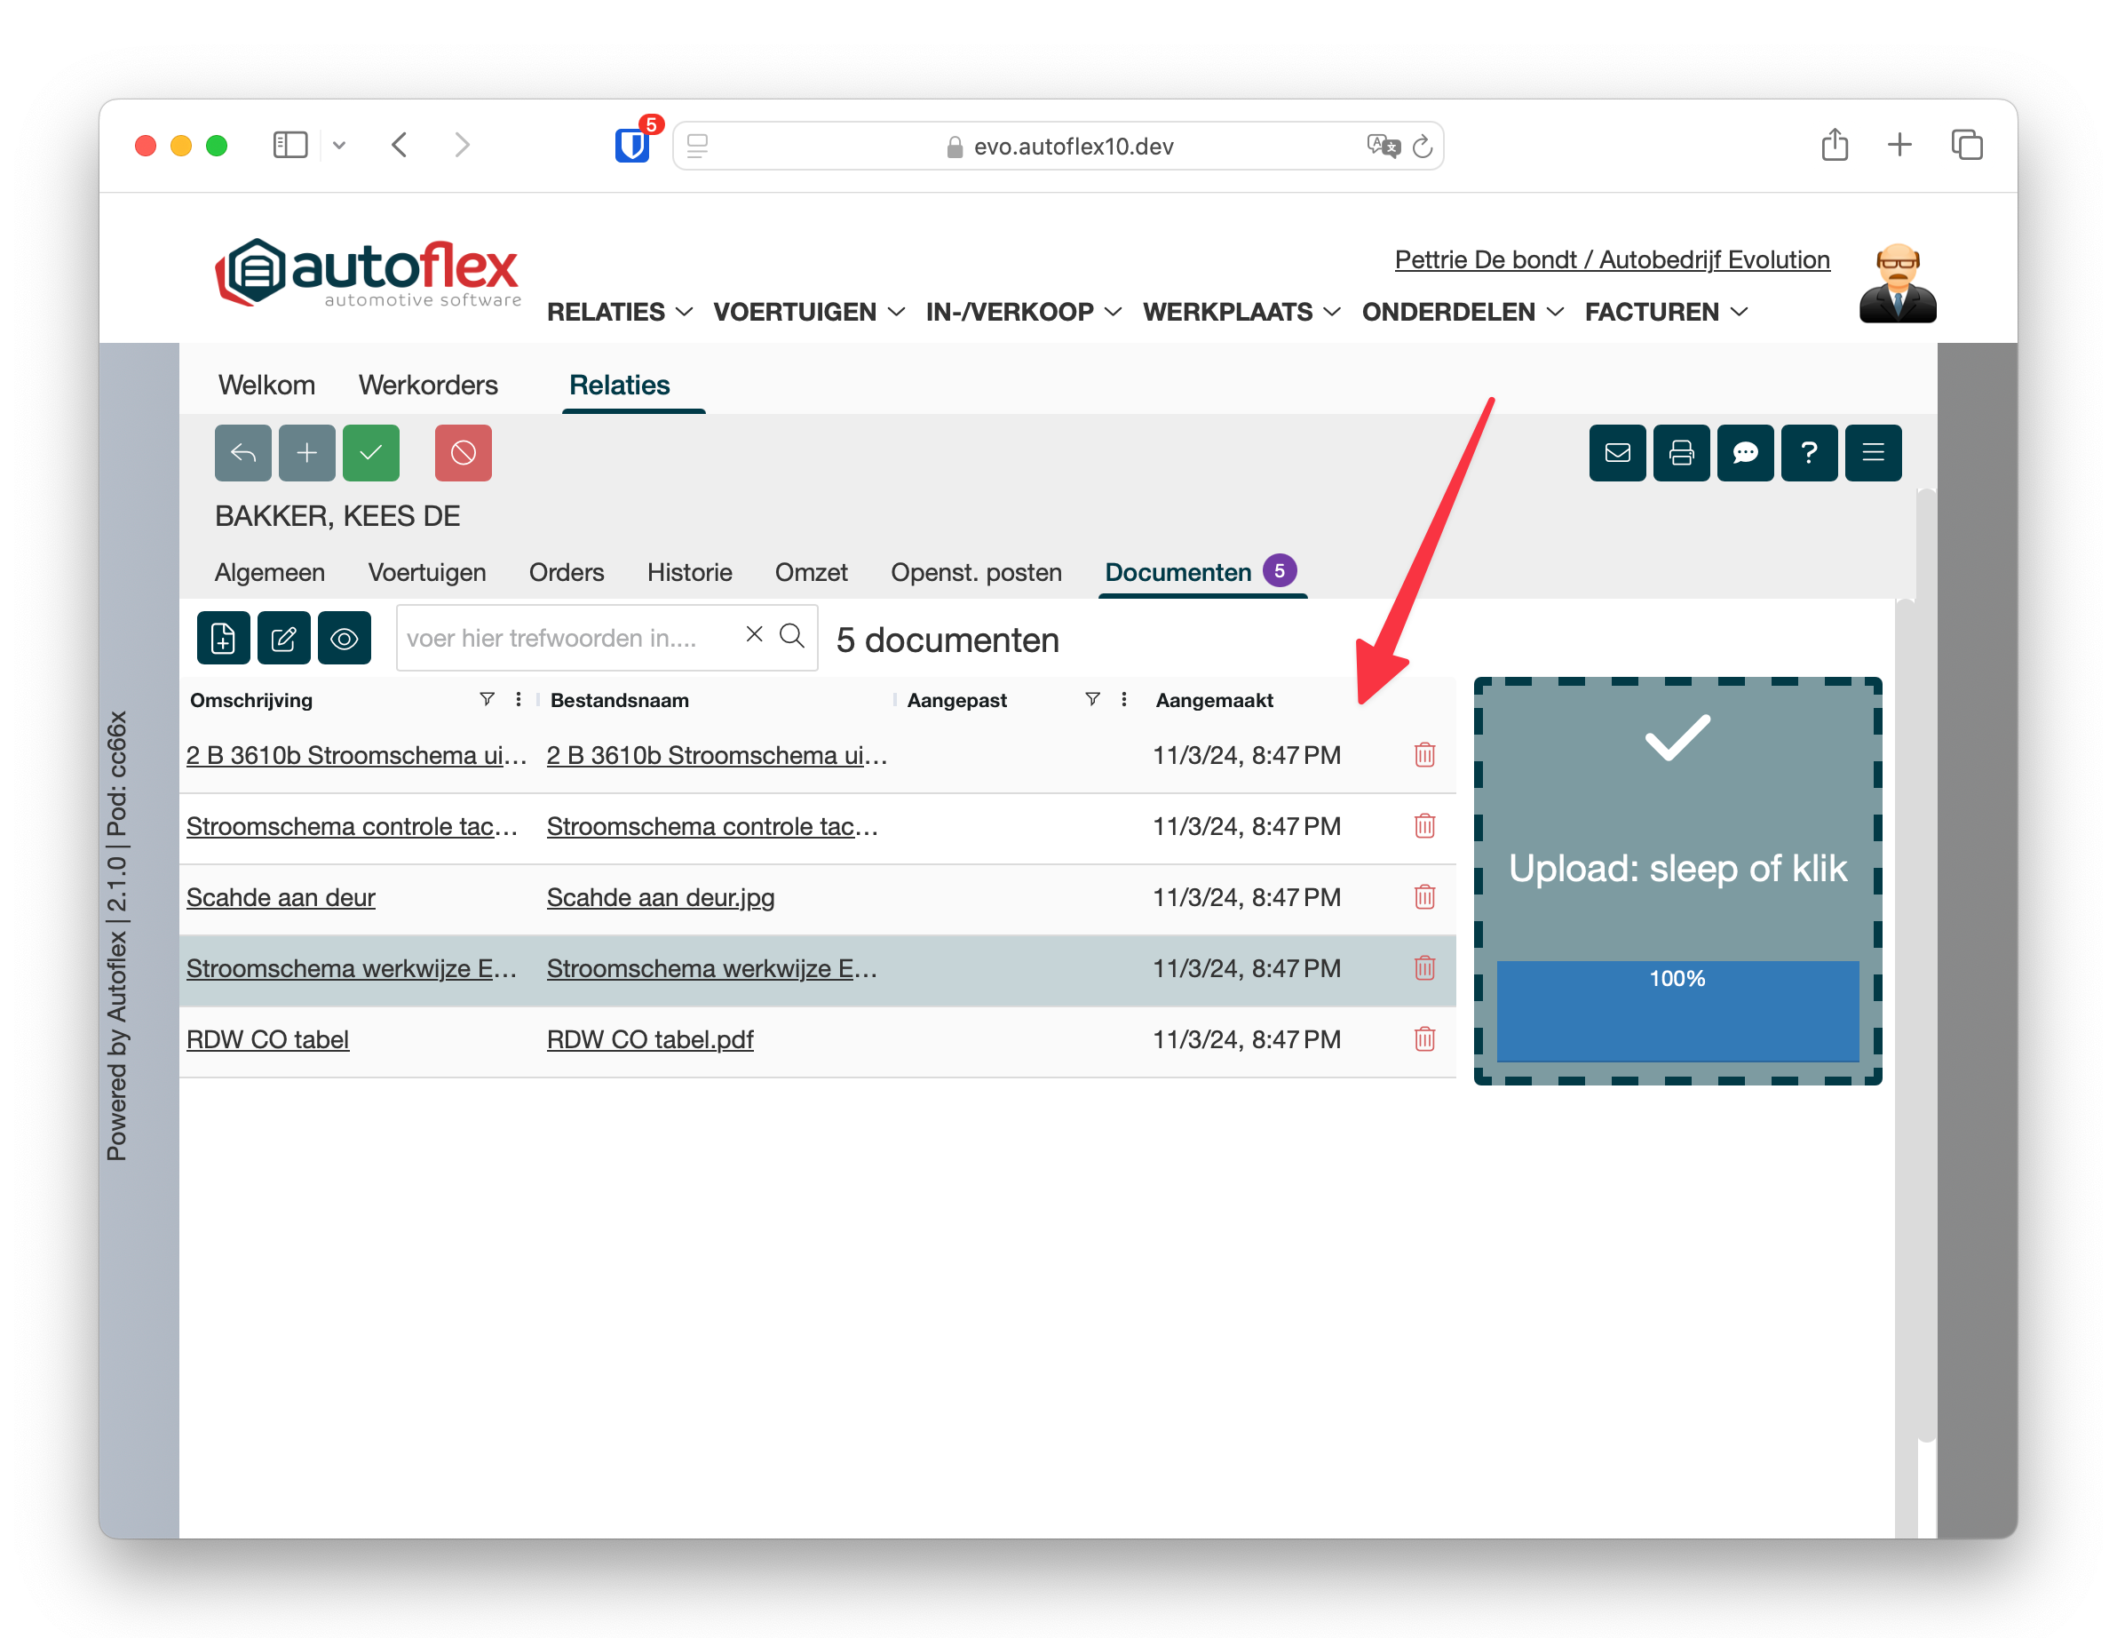Open the RDW CO tabel.pdf link
This screenshot has width=2117, height=1638.
tap(649, 1038)
